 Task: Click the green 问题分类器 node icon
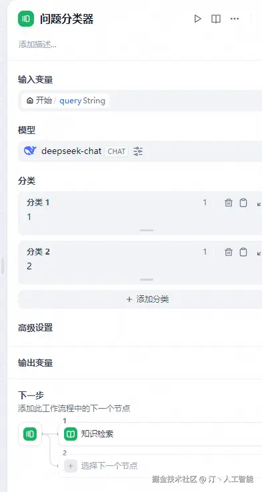(x=26, y=19)
